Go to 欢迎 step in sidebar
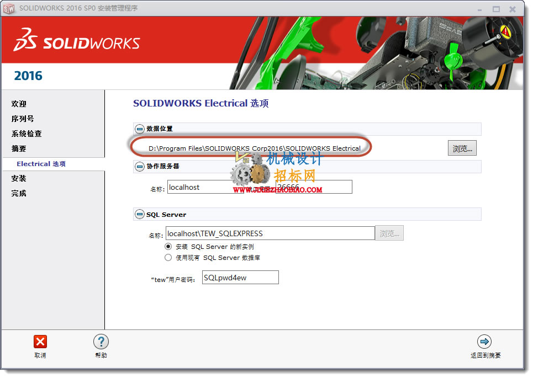The image size is (533, 378). click(19, 104)
